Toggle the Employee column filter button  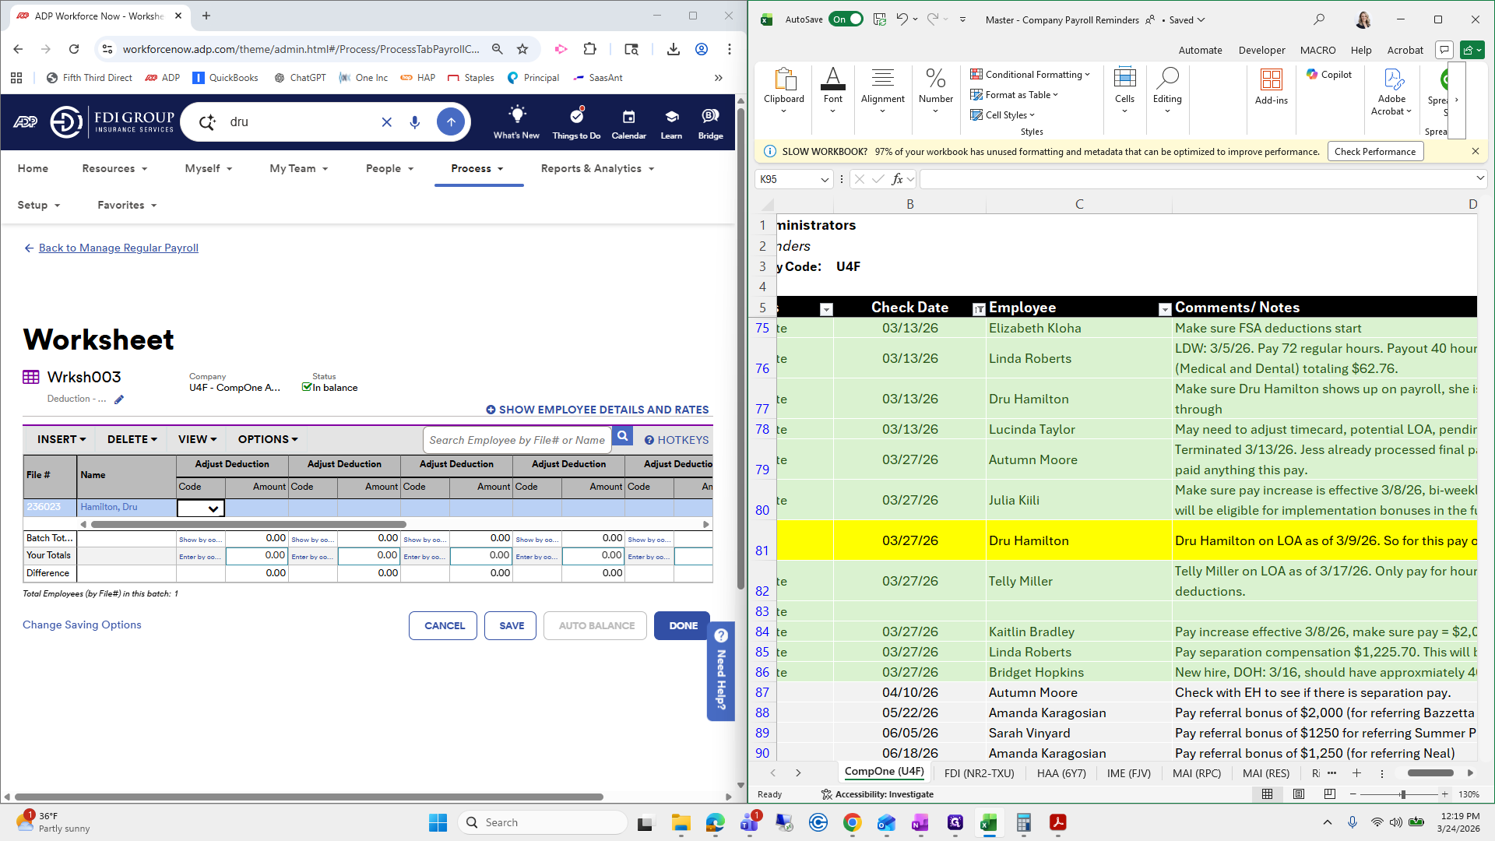(1164, 309)
